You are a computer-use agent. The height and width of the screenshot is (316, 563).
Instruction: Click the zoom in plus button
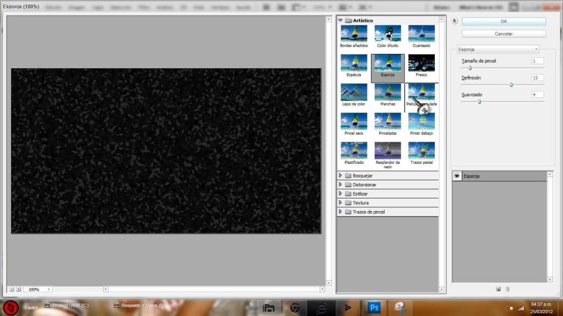coord(18,289)
